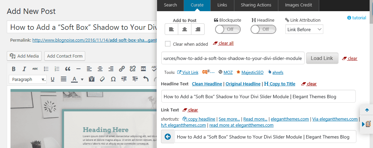Screen dimensions: 373x148
Task: Add to post with right alignment
Action: [x=198, y=29]
